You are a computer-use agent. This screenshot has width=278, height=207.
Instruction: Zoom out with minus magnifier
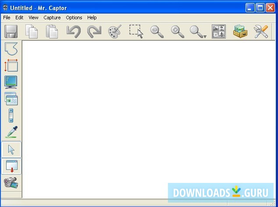157,32
